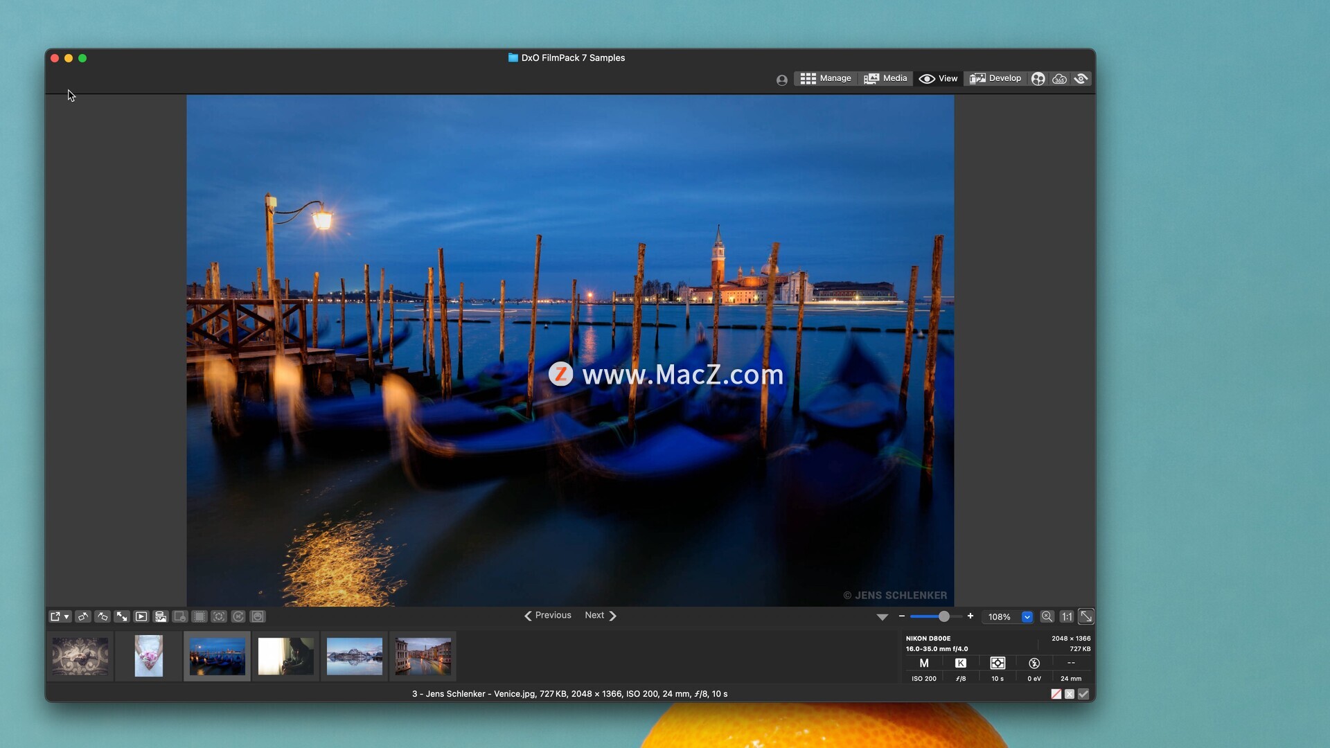Click the M exposure mode icon
Screen dimensions: 1330x748
point(924,664)
